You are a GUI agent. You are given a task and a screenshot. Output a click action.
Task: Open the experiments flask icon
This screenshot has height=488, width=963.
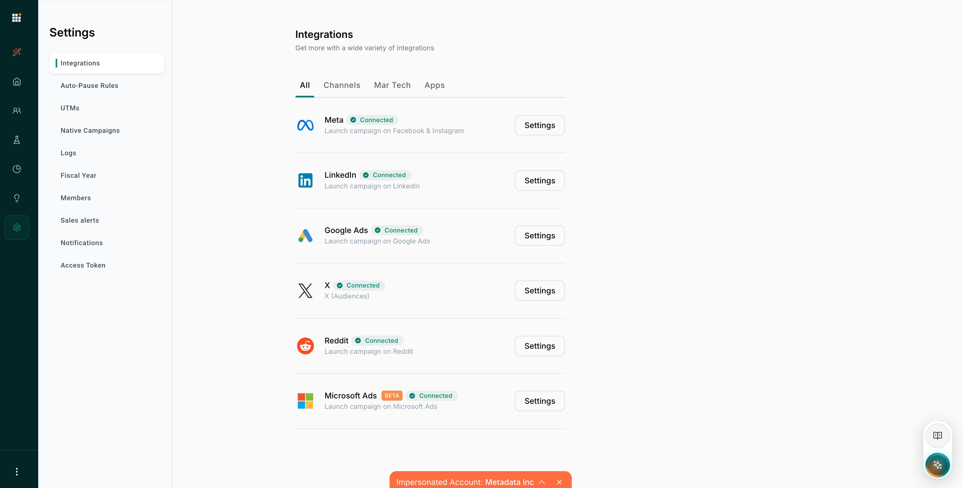[x=17, y=140]
